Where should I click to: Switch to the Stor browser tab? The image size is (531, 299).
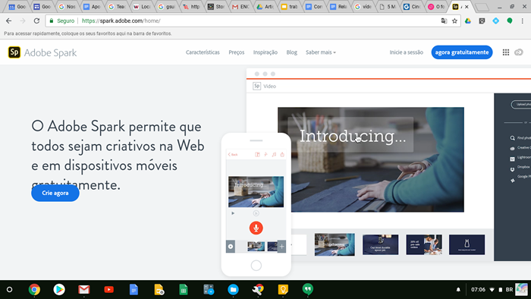pos(216,6)
